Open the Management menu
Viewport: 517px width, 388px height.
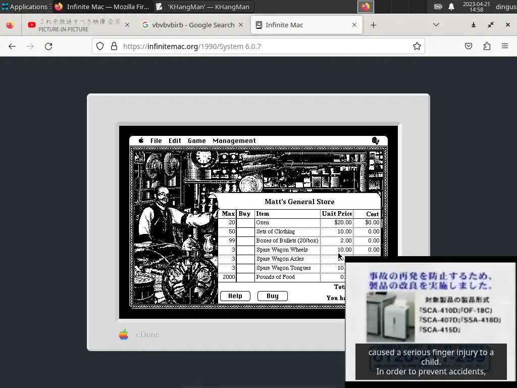(x=234, y=141)
